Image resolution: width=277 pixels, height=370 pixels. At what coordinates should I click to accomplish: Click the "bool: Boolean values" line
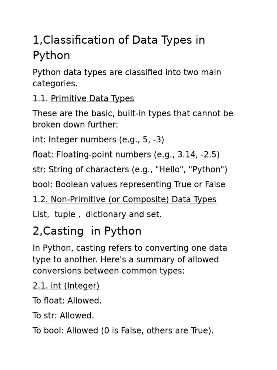(129, 184)
